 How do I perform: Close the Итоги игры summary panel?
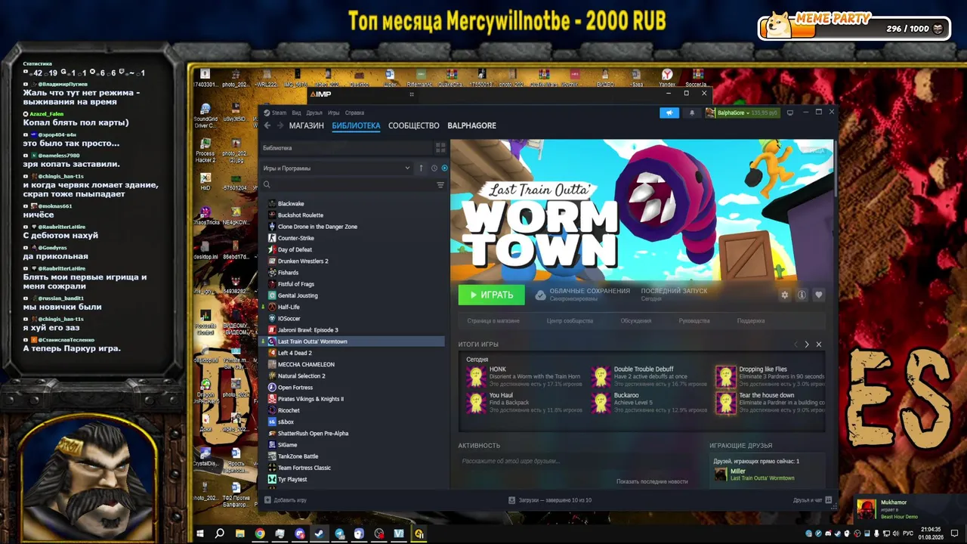click(818, 345)
